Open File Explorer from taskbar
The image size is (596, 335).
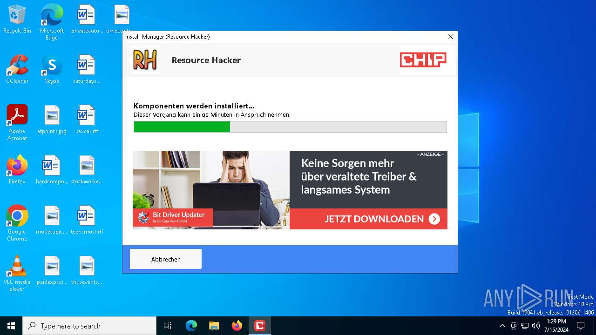214,326
